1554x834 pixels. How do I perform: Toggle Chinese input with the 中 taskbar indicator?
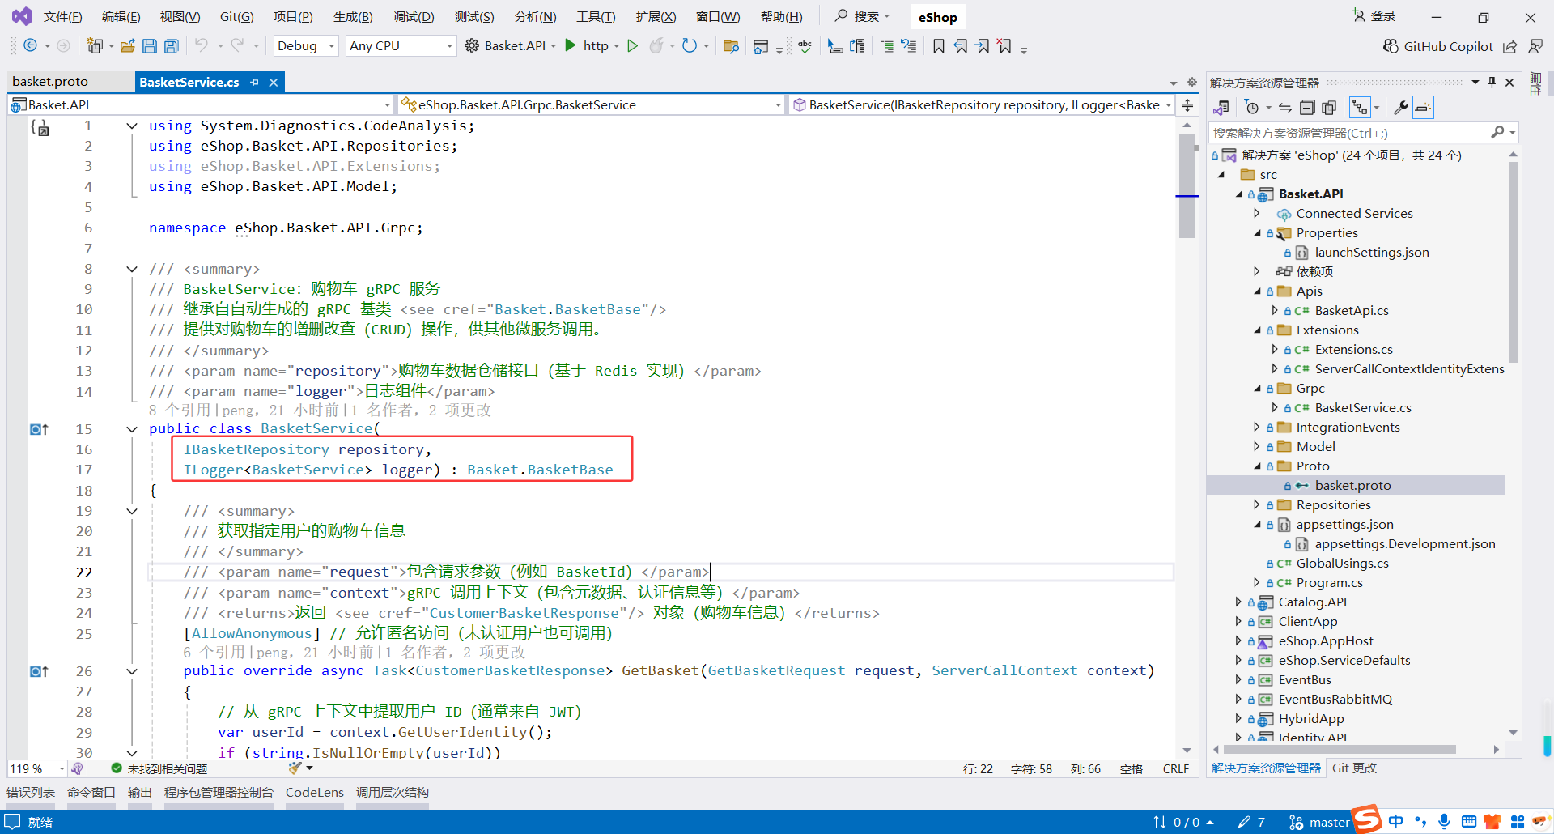point(1395,821)
